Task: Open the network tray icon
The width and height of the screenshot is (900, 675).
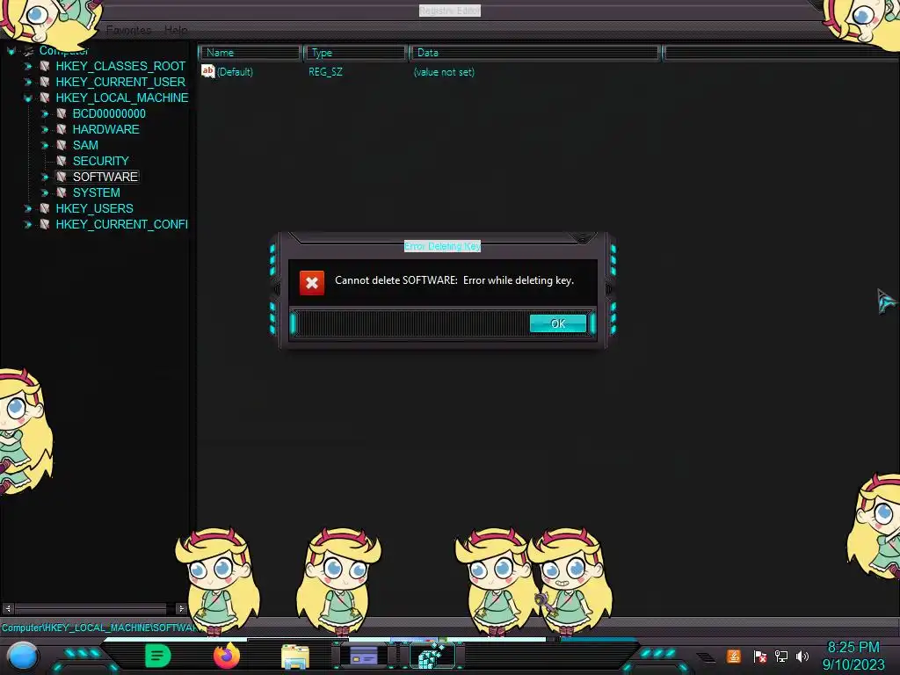Action: click(x=781, y=656)
